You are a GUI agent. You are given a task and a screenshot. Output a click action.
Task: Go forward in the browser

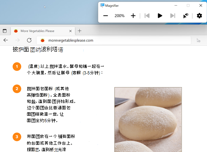[18, 40]
